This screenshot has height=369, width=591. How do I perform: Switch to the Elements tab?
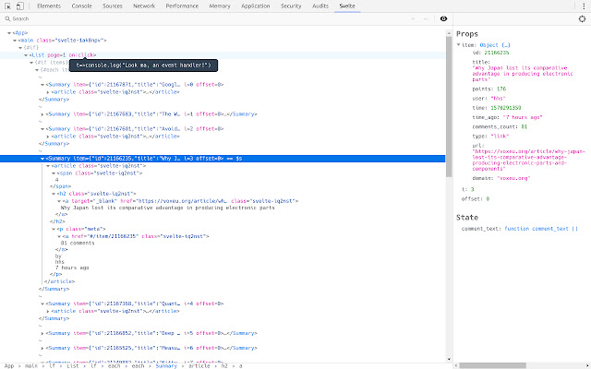(49, 6)
